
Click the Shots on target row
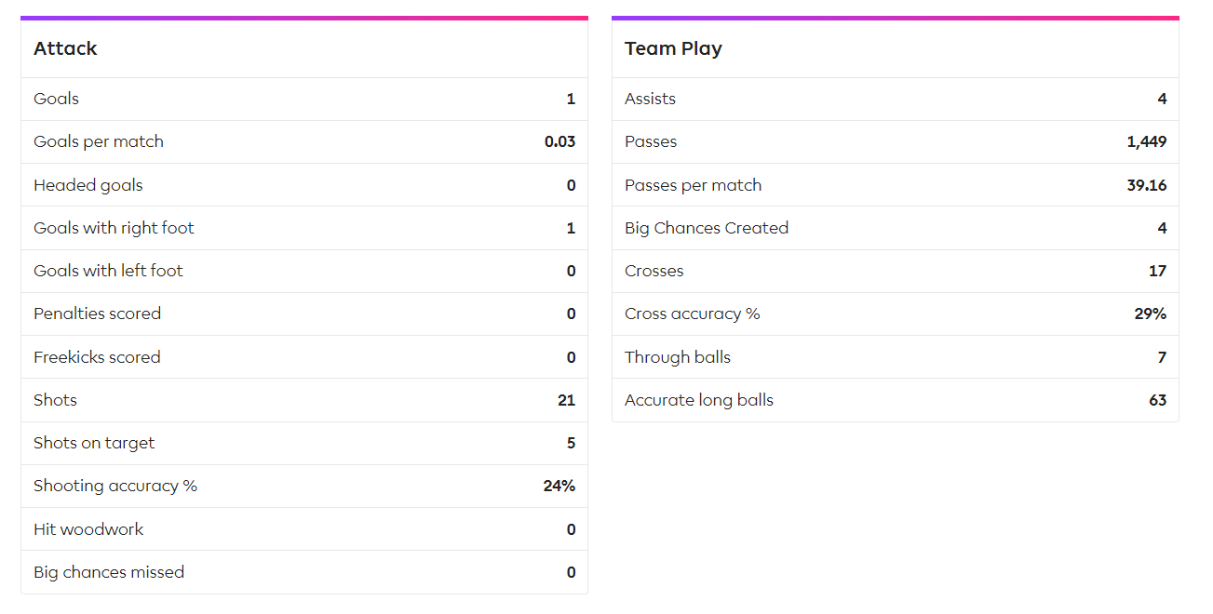304,443
